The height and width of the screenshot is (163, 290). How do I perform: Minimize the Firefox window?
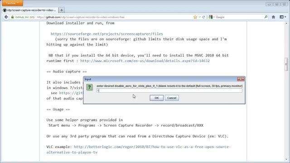click(x=269, y=4)
